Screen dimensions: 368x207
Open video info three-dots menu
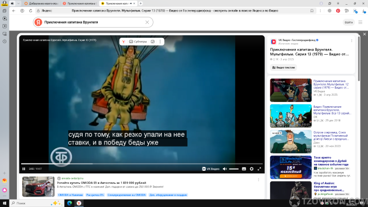[352, 41]
